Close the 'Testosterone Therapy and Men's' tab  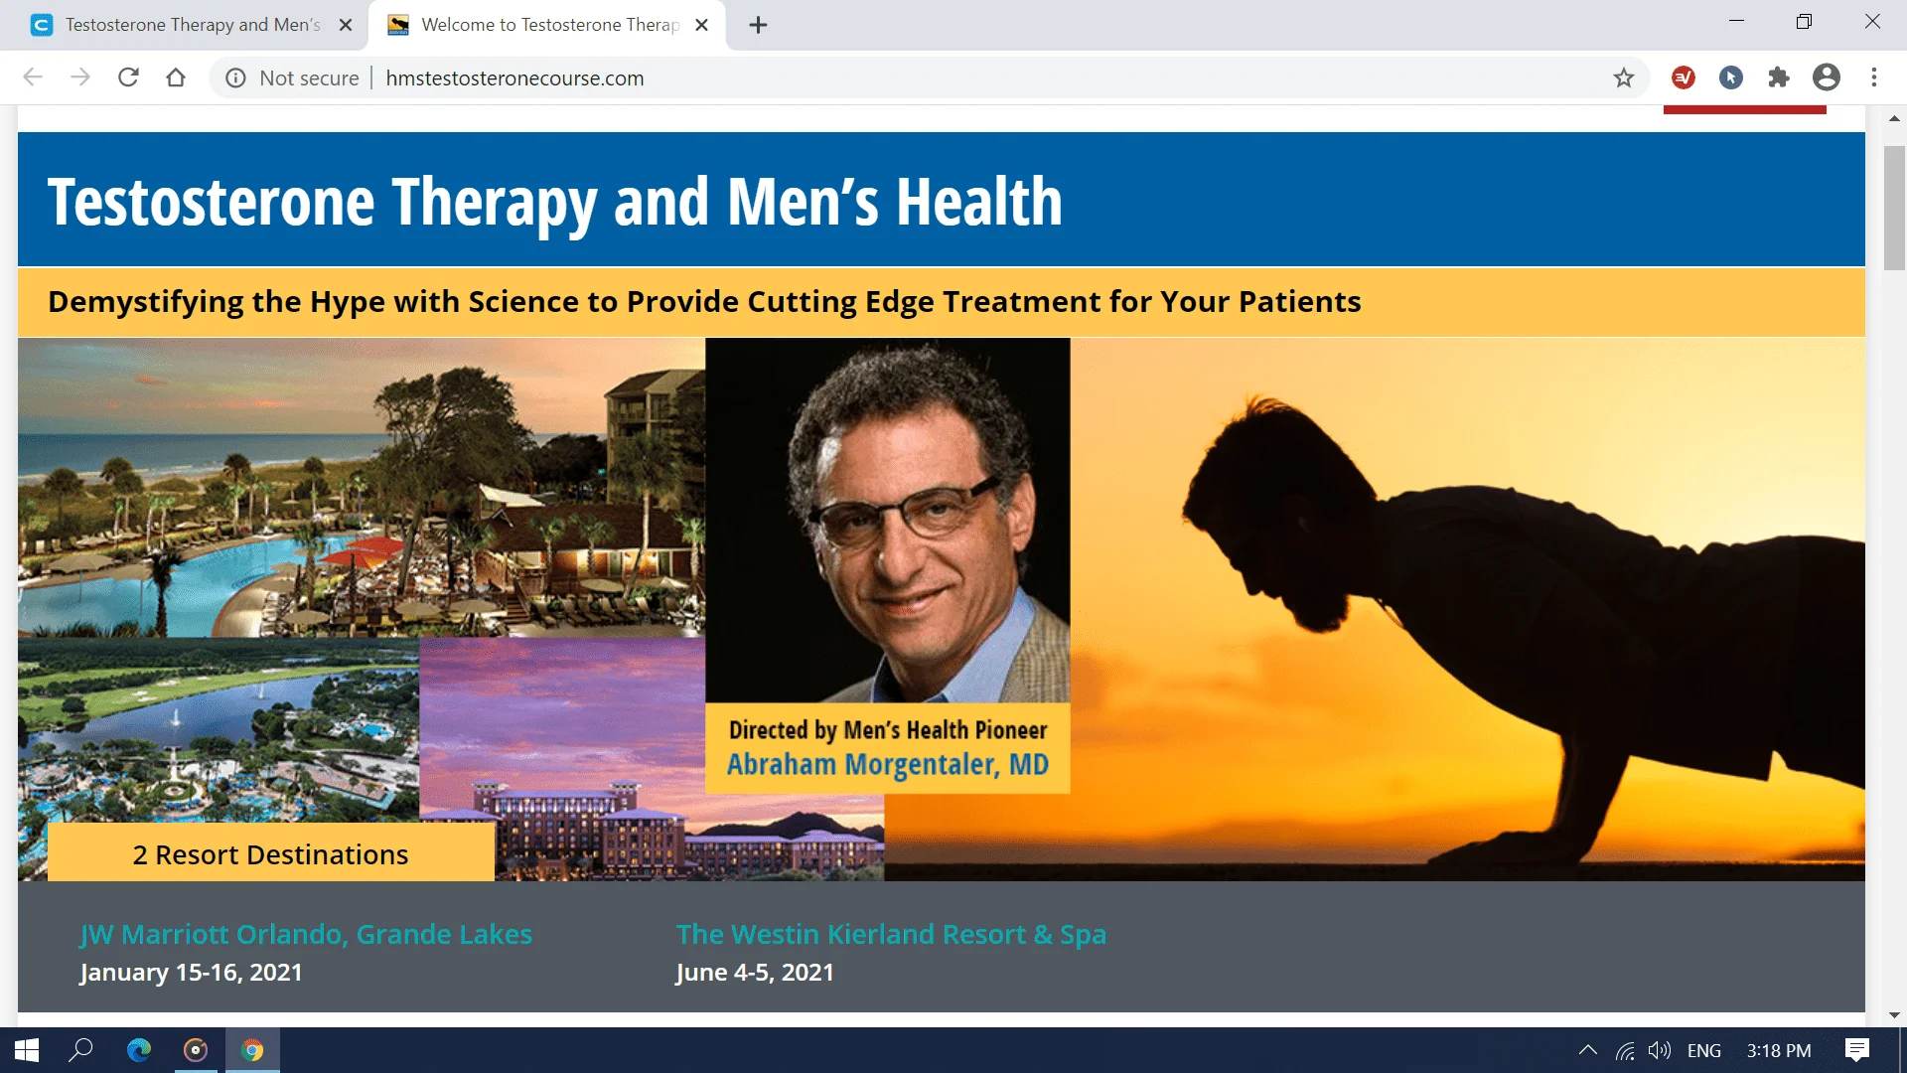(x=346, y=25)
